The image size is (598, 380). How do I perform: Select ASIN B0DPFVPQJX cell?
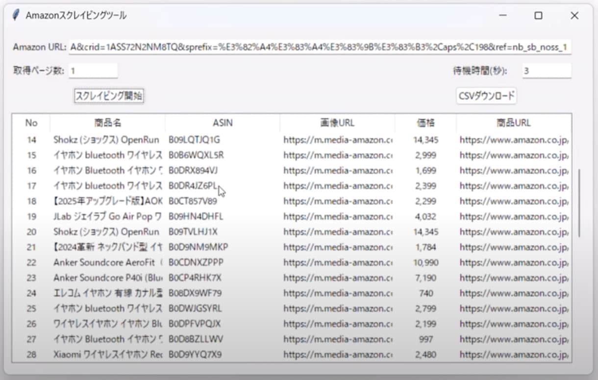[194, 324]
